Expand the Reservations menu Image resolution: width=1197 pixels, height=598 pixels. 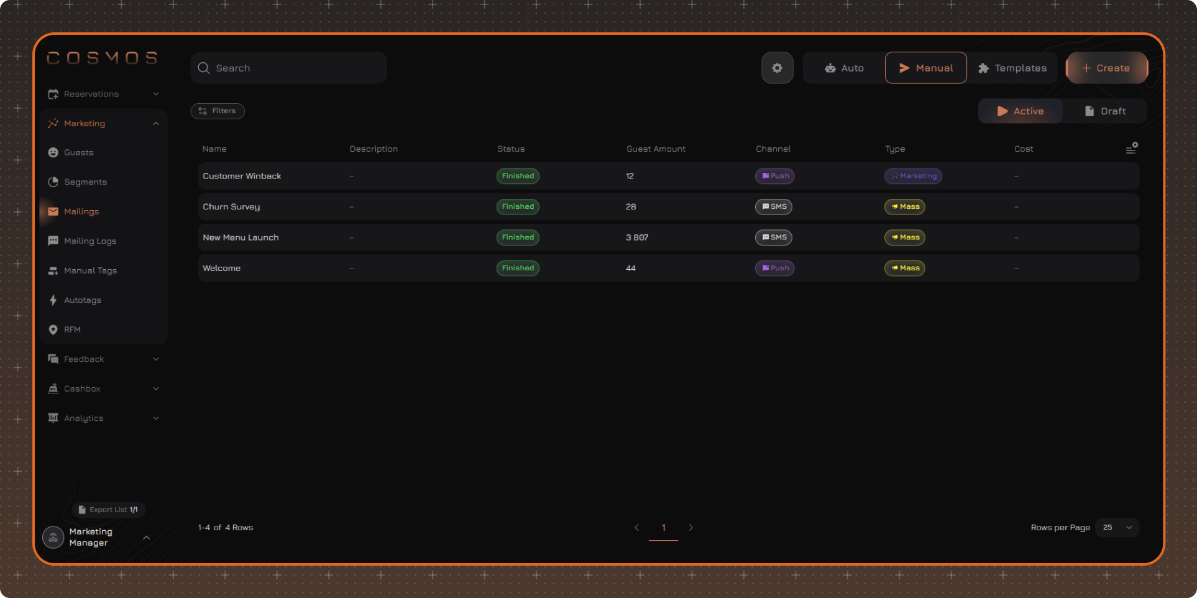tap(103, 94)
